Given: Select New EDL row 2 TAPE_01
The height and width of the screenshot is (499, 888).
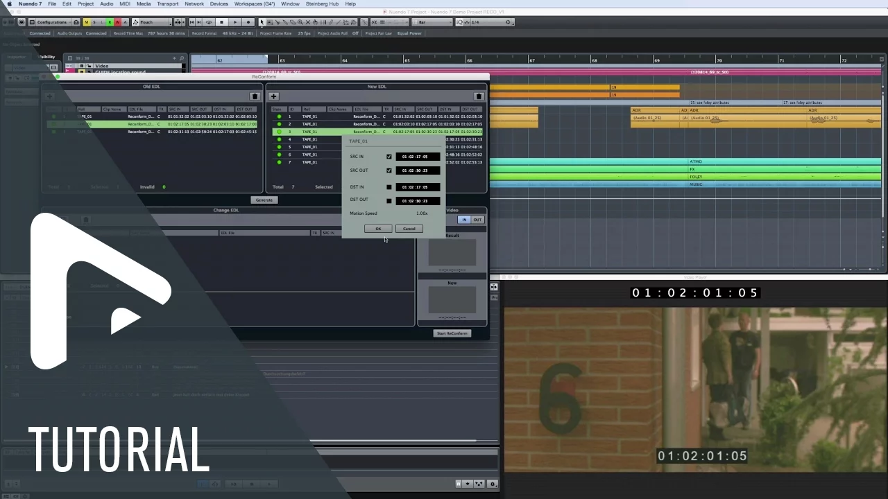Looking at the screenshot, I should 377,124.
